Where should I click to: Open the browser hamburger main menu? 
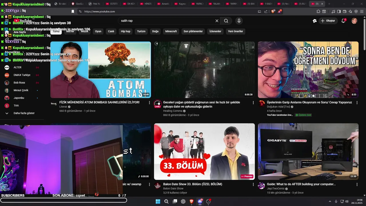(x=362, y=11)
